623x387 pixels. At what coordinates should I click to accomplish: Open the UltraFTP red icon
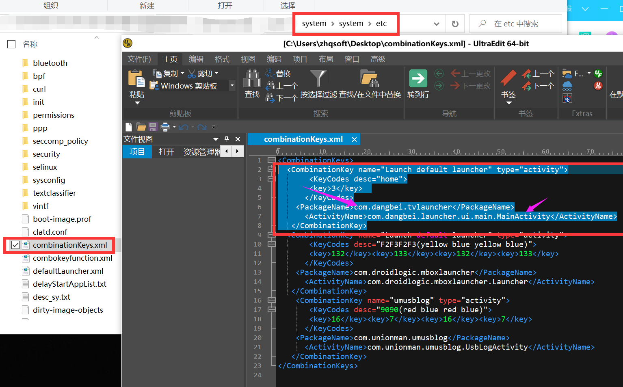click(598, 86)
